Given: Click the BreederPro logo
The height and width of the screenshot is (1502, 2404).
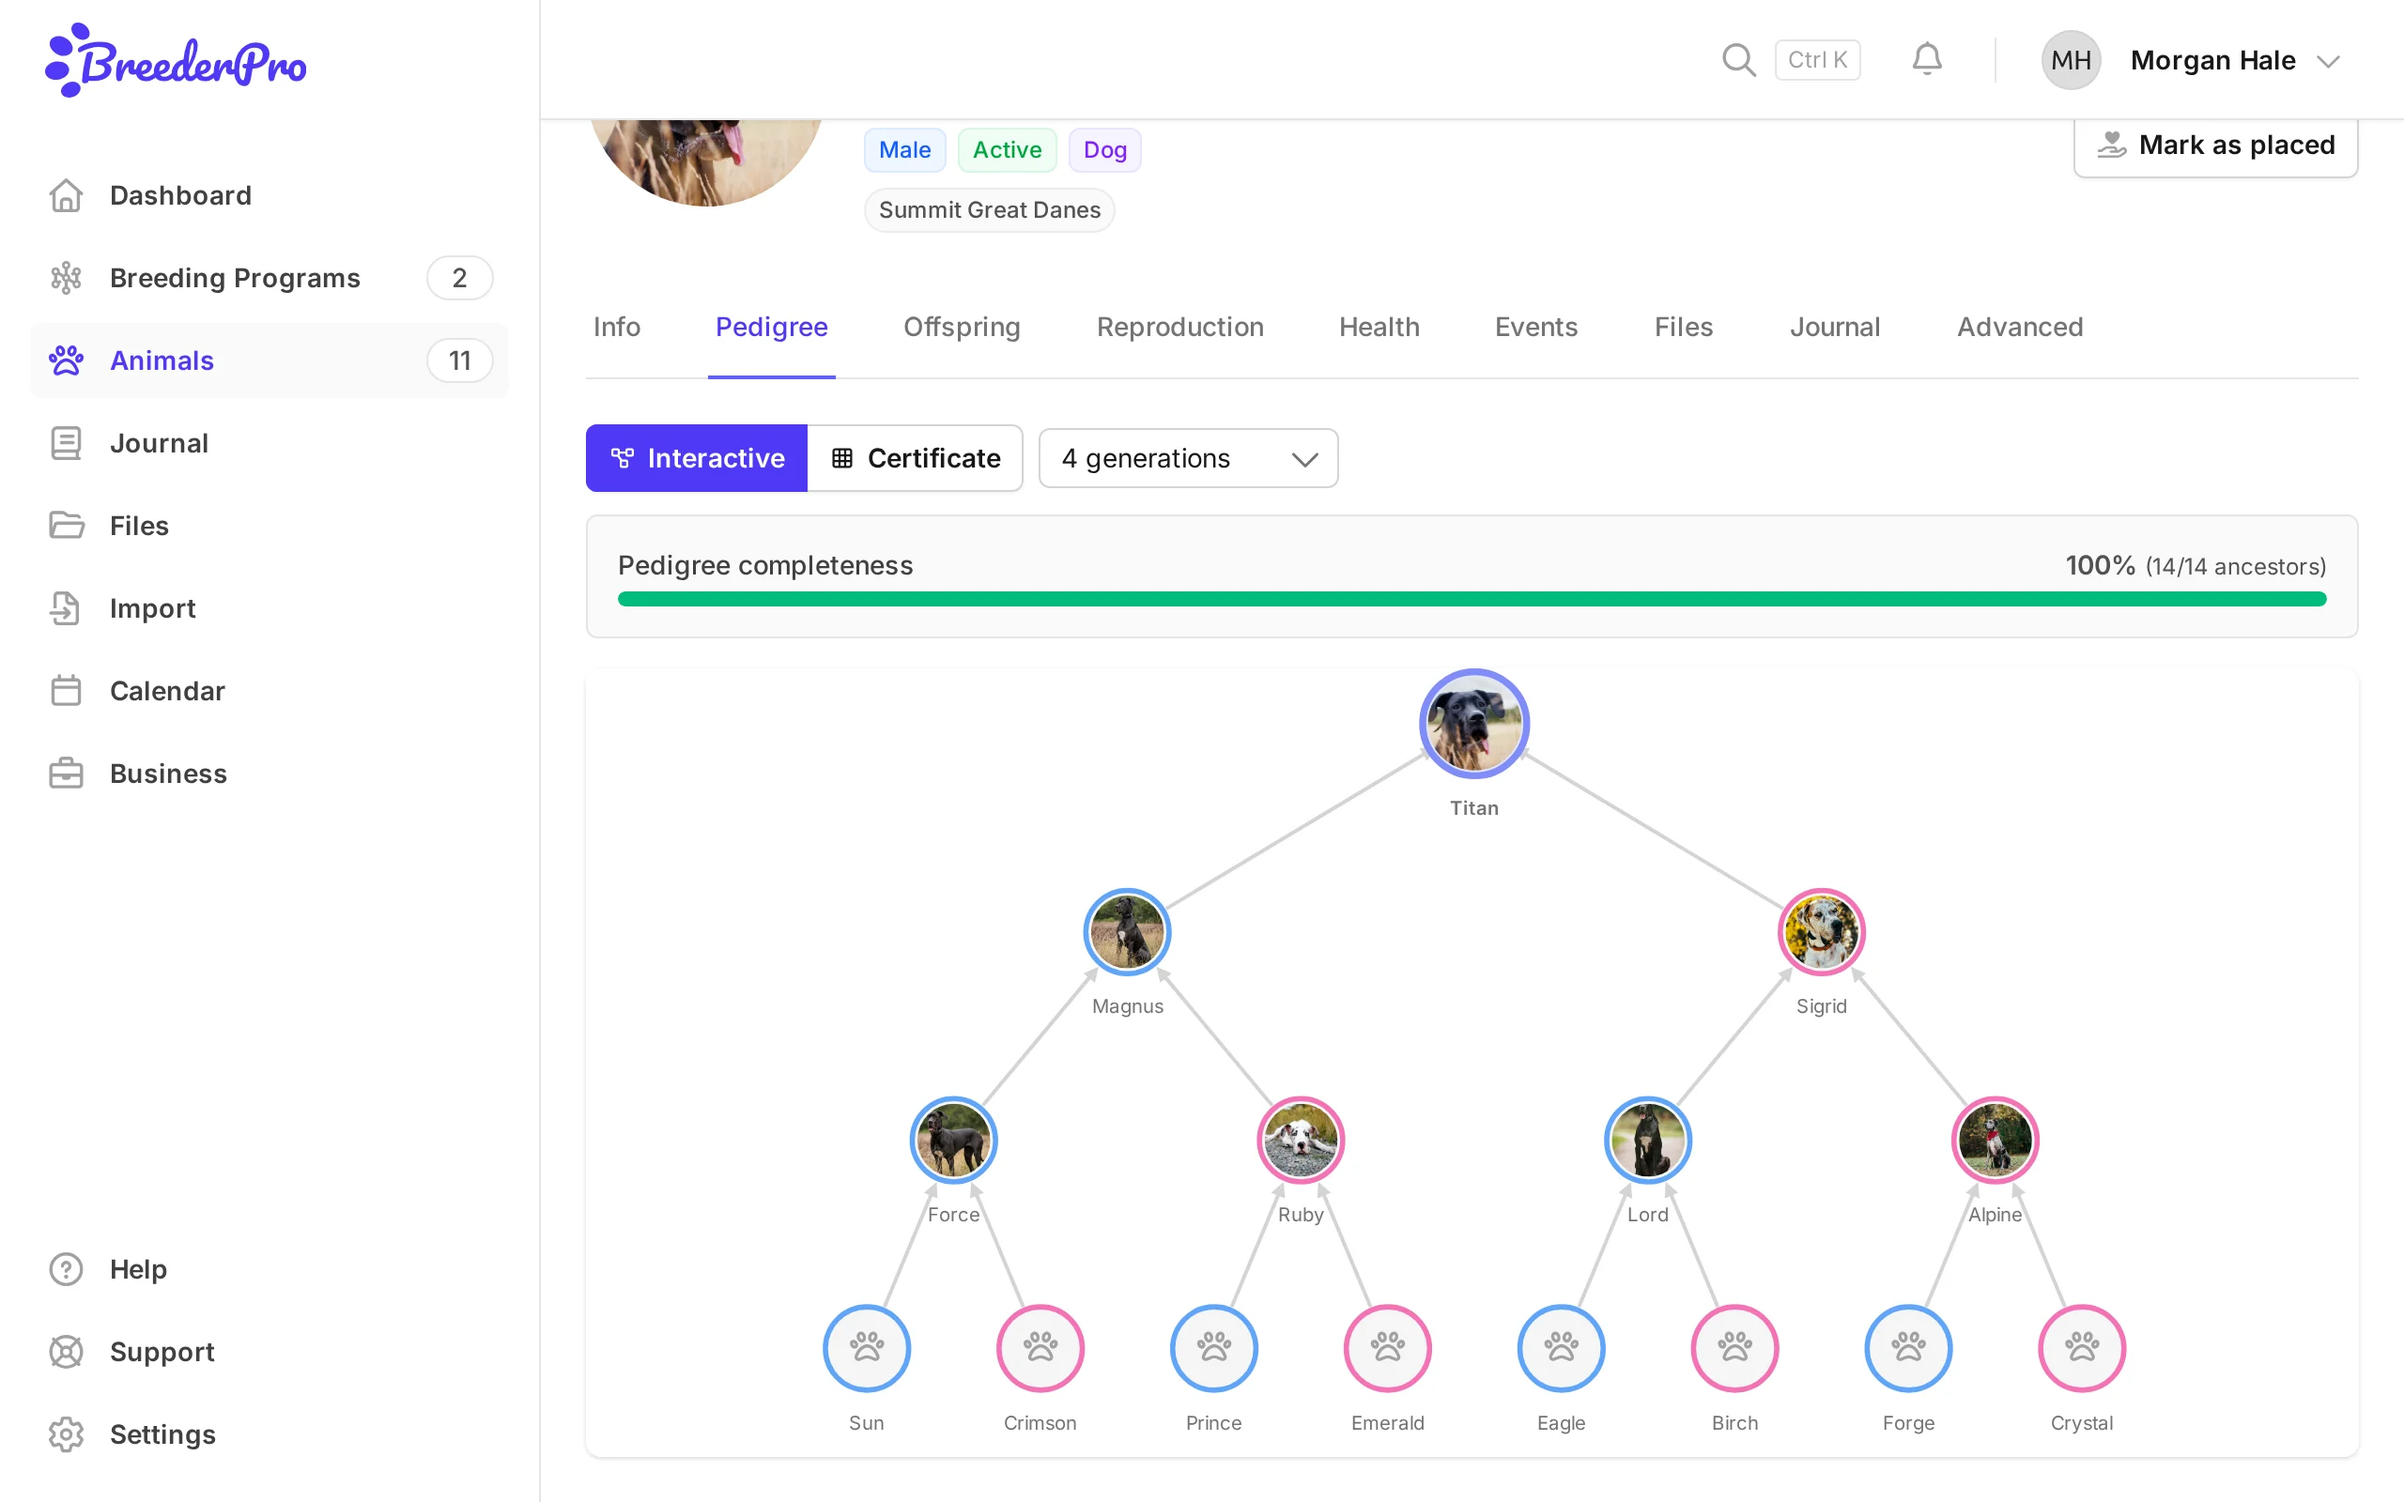Looking at the screenshot, I should coord(176,61).
